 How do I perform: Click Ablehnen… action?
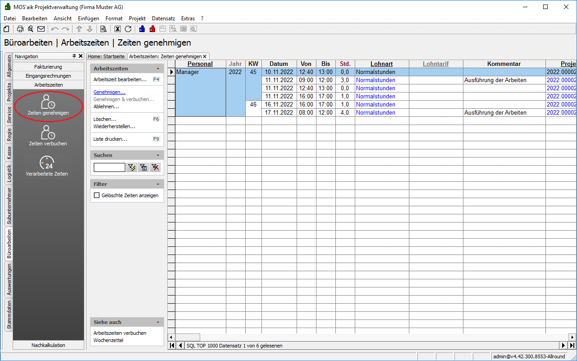coord(106,106)
